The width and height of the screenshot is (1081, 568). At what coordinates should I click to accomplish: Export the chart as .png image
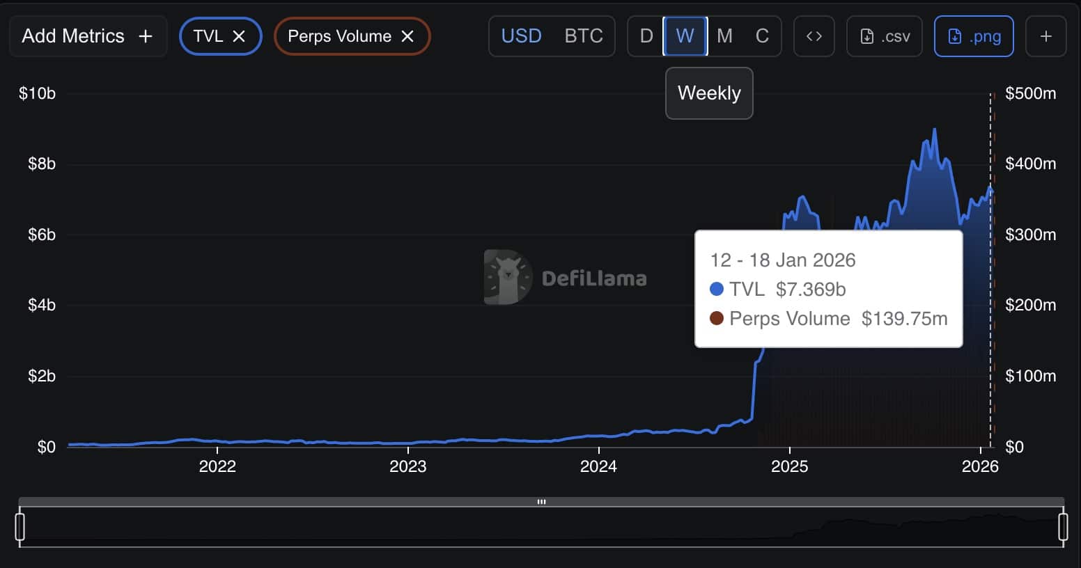tap(974, 36)
